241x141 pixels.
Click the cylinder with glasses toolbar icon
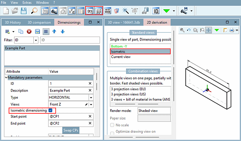145,11
